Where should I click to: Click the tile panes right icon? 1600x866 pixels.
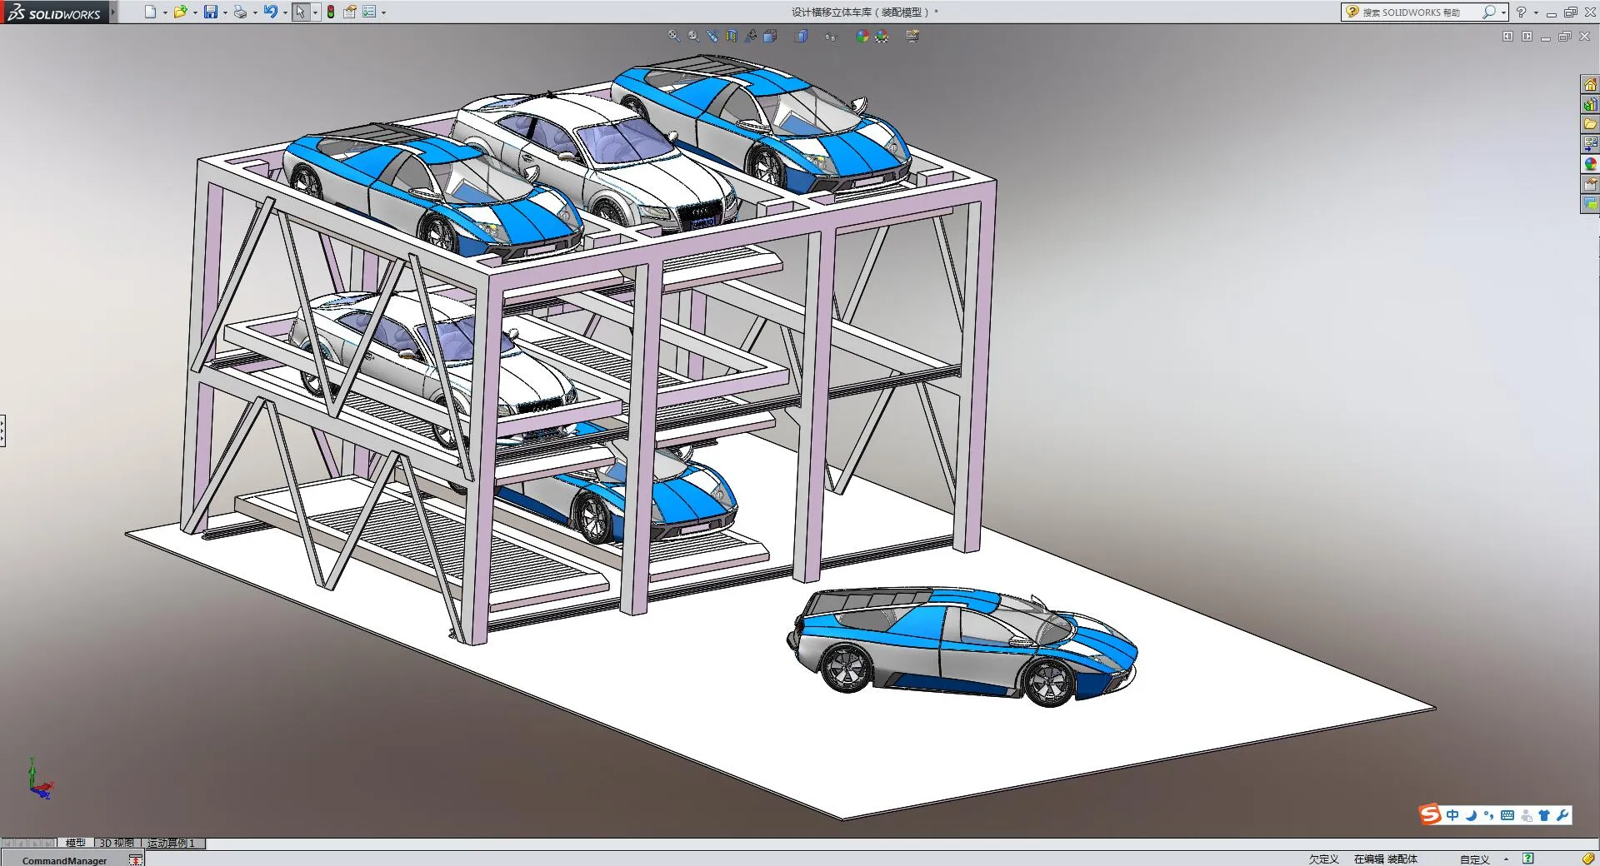coord(1527,37)
